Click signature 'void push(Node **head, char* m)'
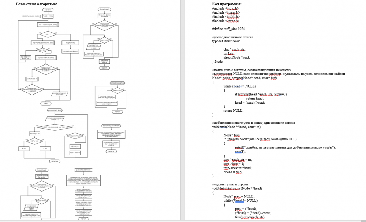 [x=236, y=127]
